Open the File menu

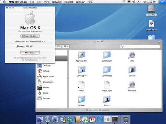(x=32, y=2)
